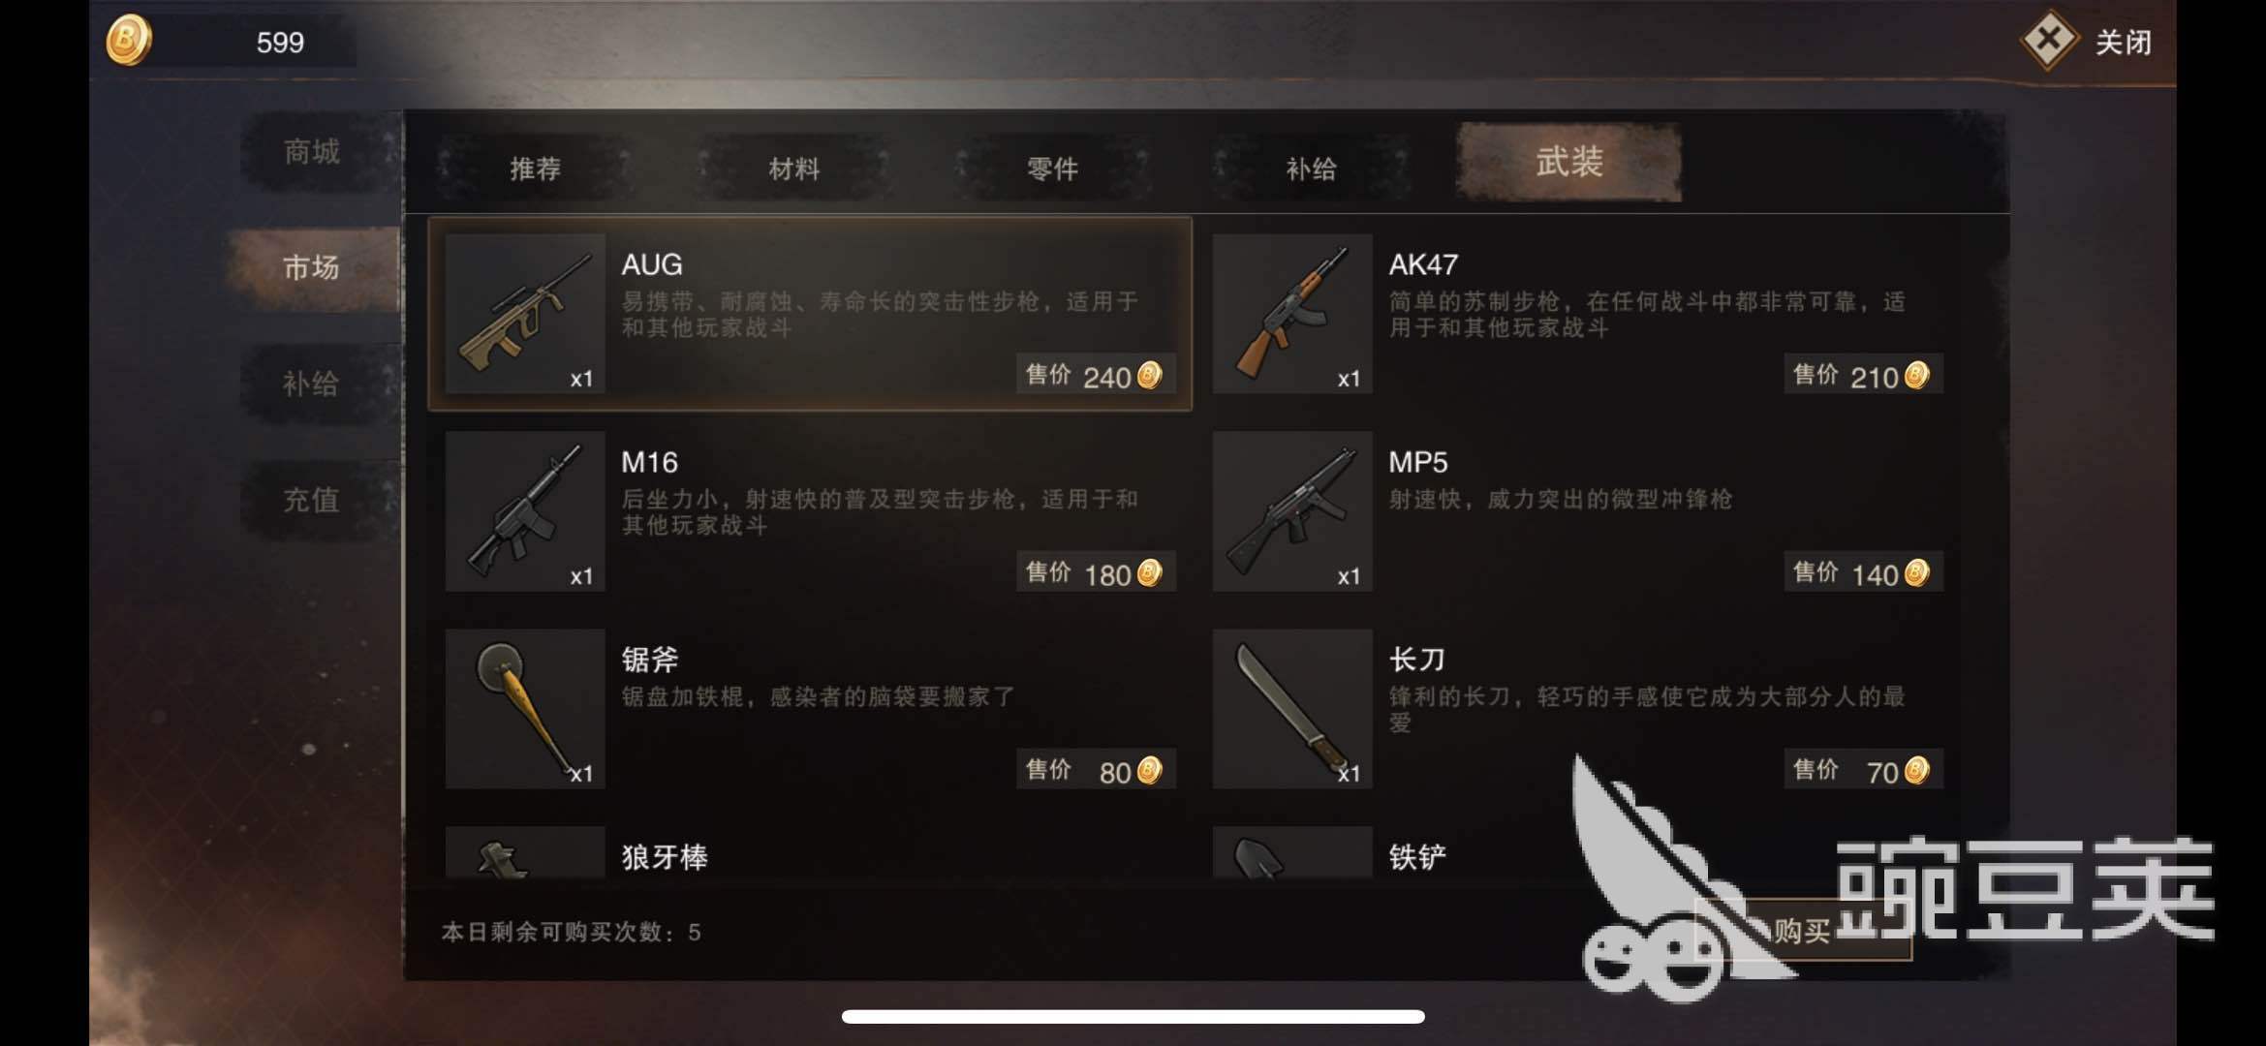Select the AUG rifle icon
Viewport: 2266px width, 1046px height.
[525, 313]
